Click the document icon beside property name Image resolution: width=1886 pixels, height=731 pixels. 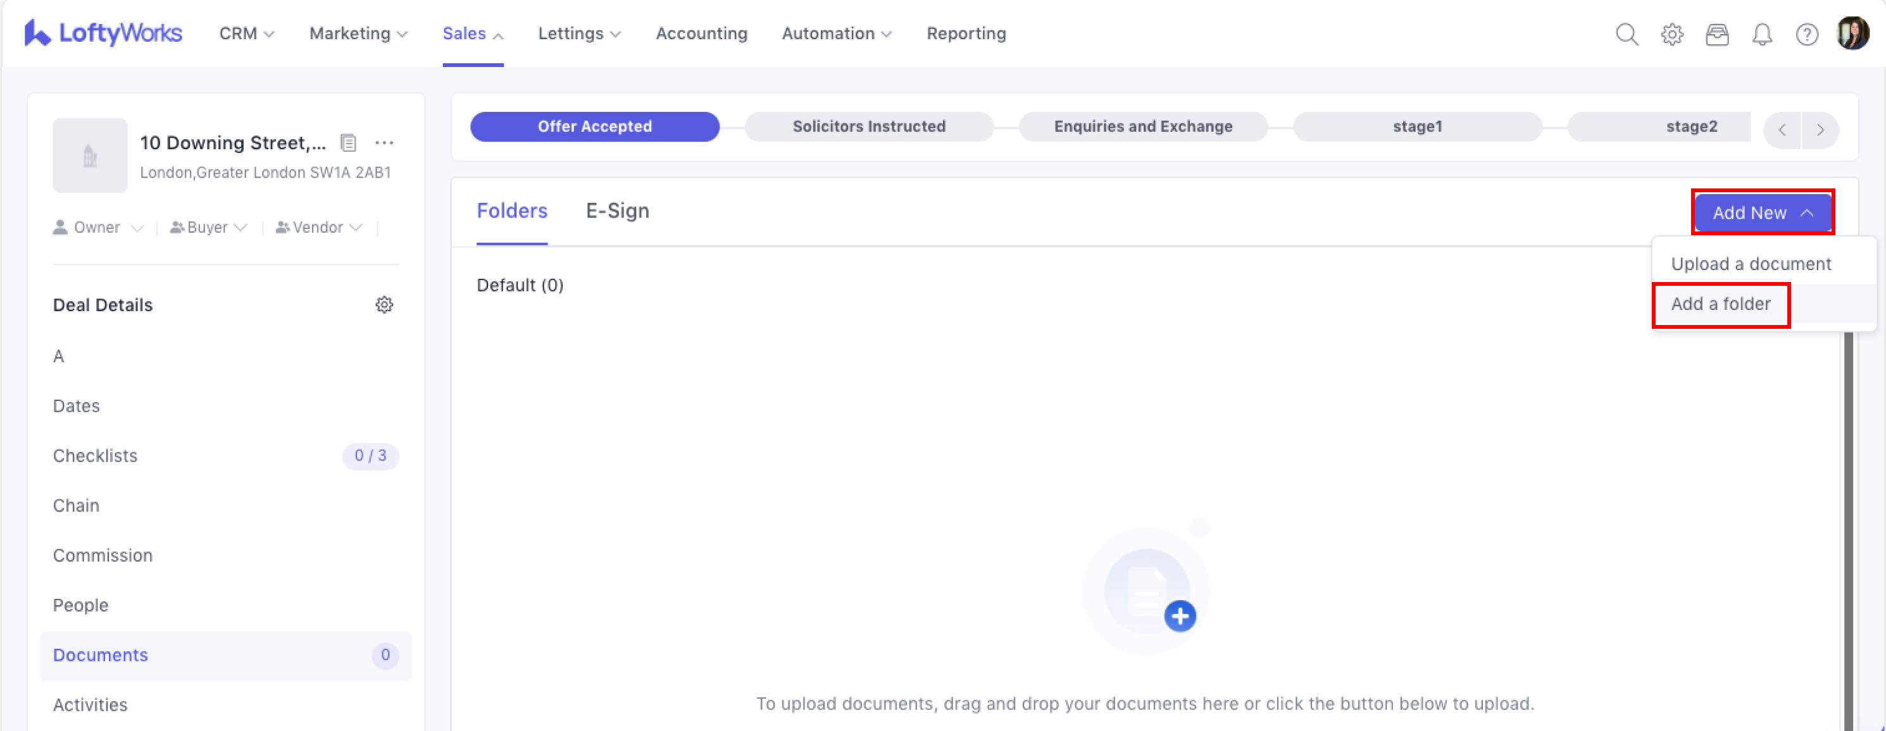coord(349,143)
